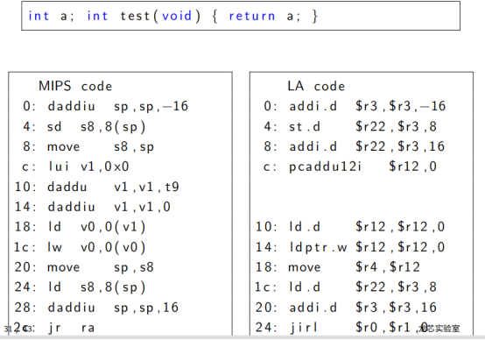Select the 'LA code' heading
The width and height of the screenshot is (485, 340).
pyautogui.click(x=316, y=86)
